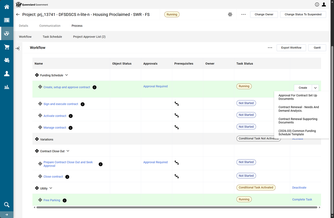Open project settings gear icon
Viewport: 334px width, 218px height.
230,15
